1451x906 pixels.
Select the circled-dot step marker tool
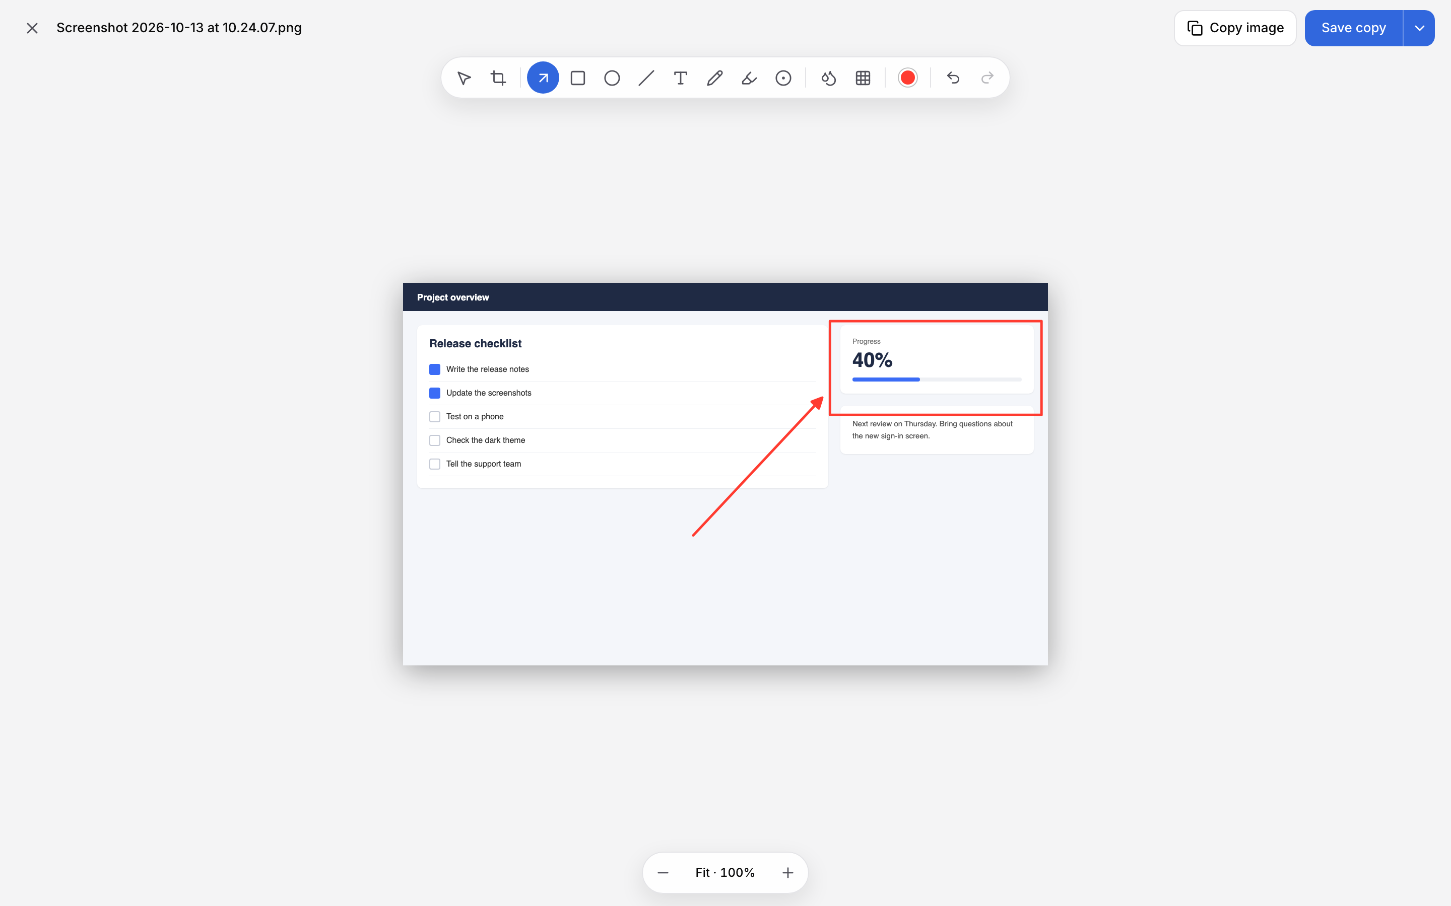[783, 78]
